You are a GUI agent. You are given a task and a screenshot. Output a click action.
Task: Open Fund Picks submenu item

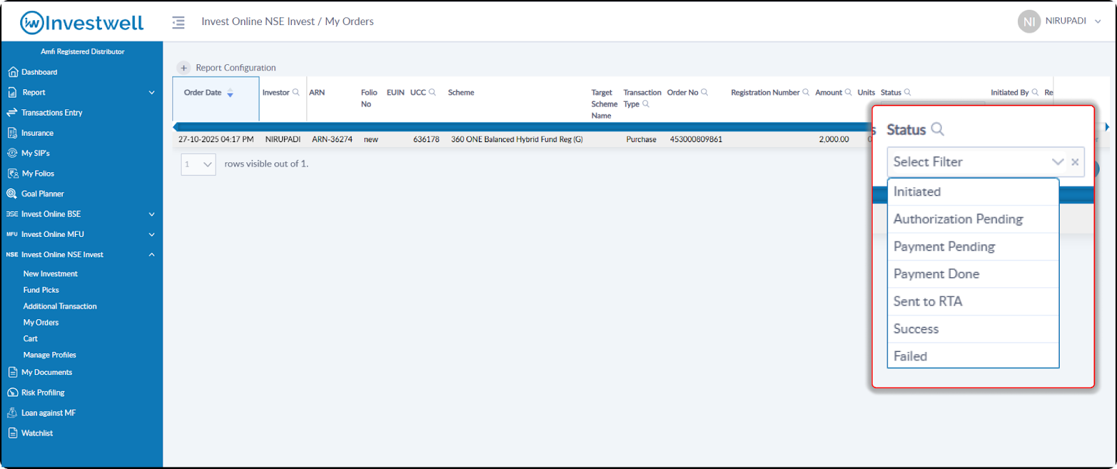(x=41, y=290)
